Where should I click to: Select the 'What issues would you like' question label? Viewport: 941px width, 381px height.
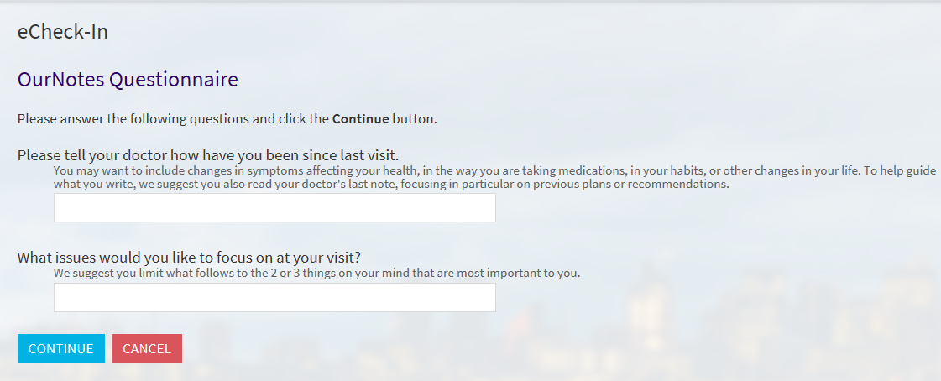pos(189,258)
